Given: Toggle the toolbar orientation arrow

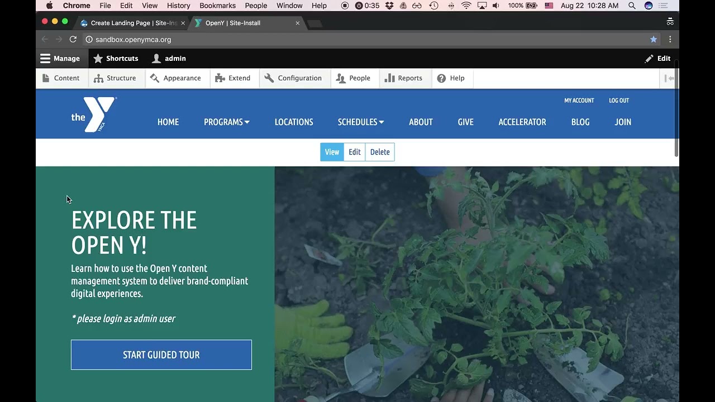Looking at the screenshot, I should pyautogui.click(x=669, y=78).
